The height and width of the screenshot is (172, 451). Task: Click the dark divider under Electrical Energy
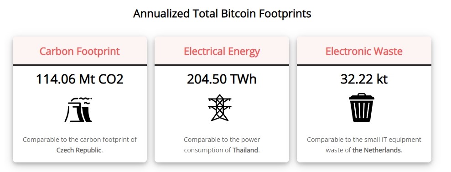[222, 65]
